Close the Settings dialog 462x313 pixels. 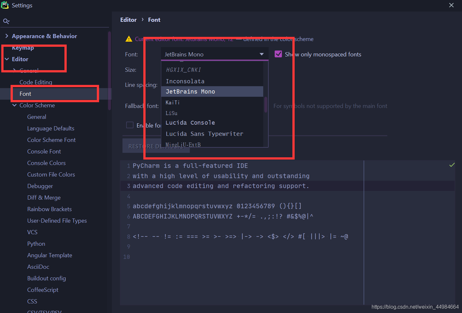451,5
